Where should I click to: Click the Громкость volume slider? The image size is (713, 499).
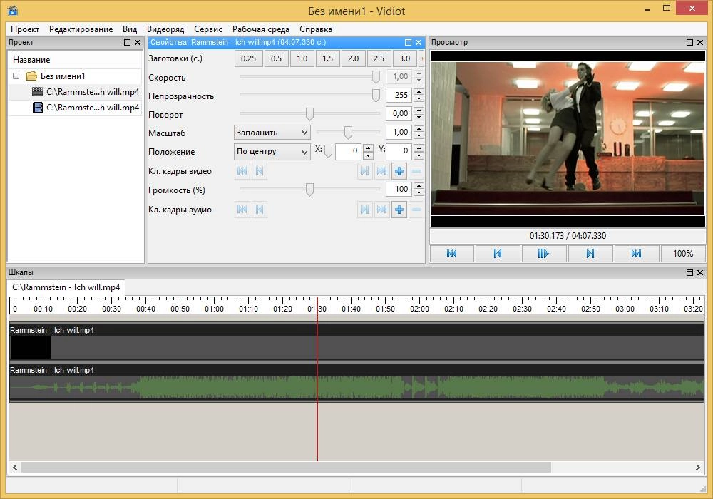(309, 190)
